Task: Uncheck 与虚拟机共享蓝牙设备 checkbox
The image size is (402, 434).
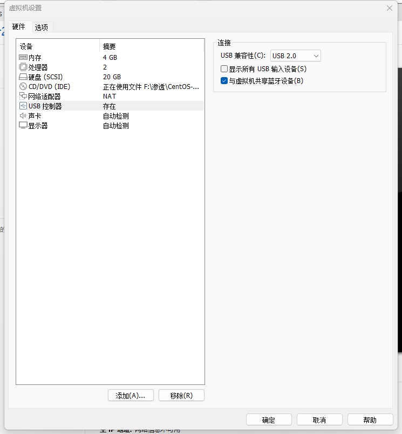Action: pyautogui.click(x=224, y=81)
